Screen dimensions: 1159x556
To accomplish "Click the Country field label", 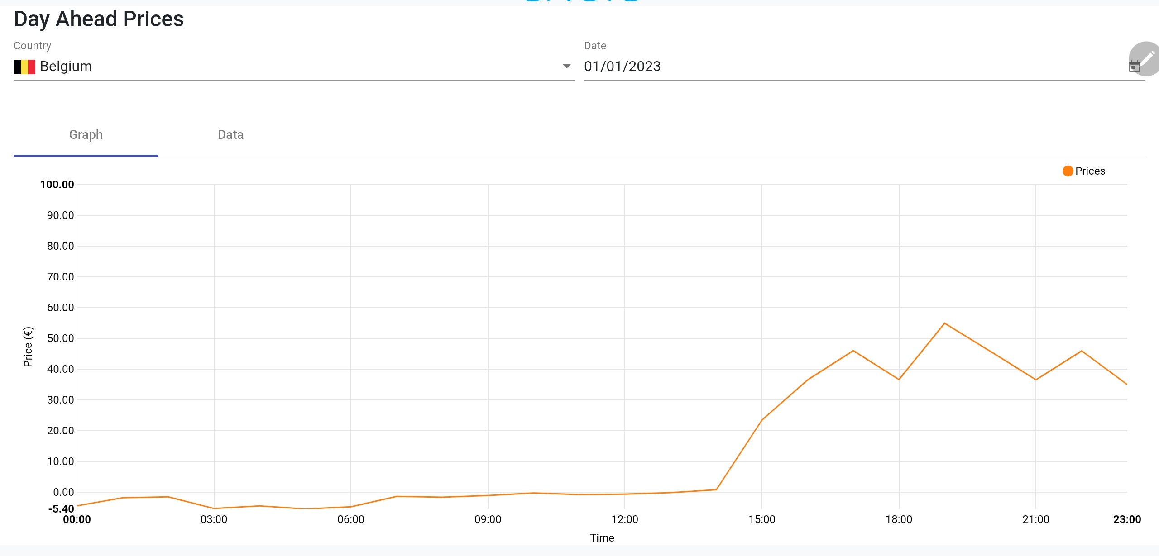I will (32, 46).
